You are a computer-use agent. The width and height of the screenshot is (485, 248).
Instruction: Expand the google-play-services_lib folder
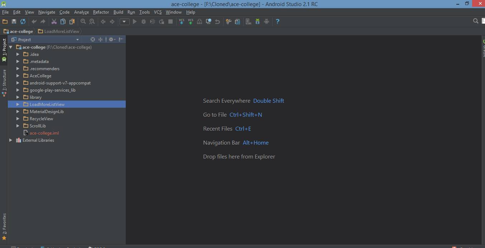18,90
